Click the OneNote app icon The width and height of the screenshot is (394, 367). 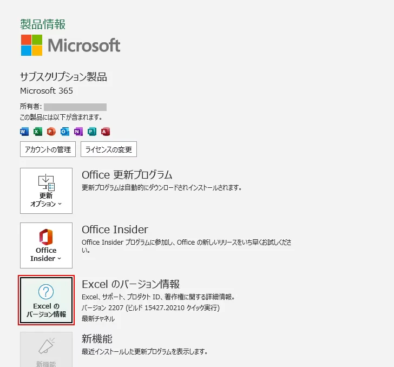click(78, 132)
